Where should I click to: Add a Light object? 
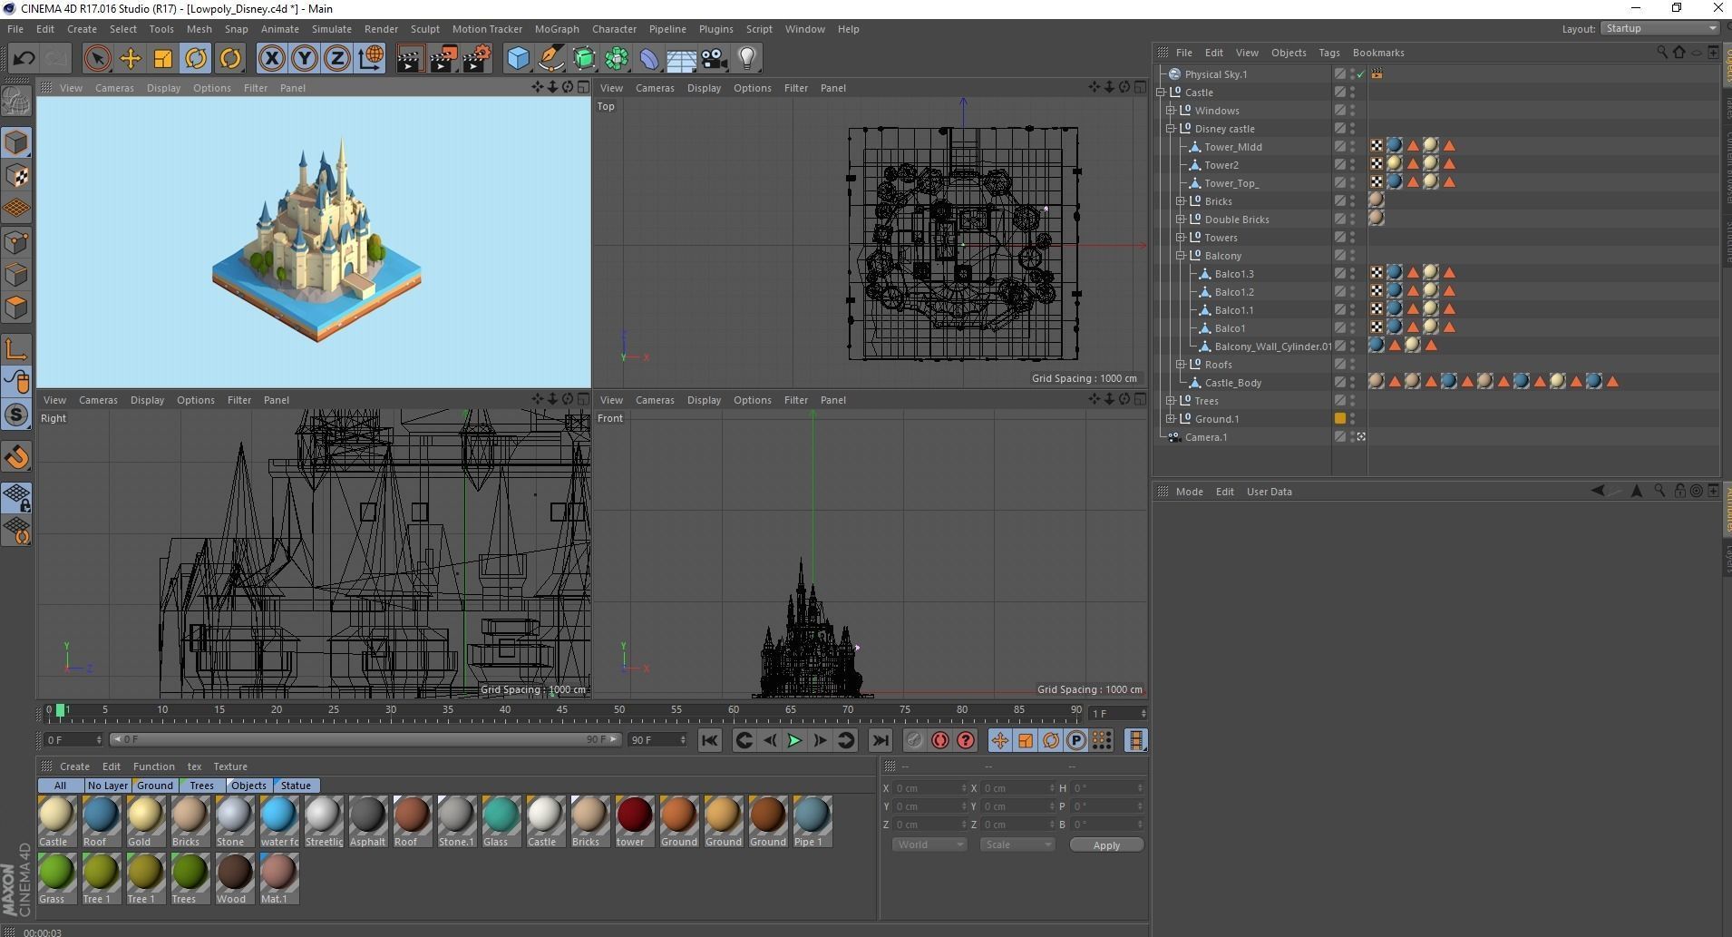tap(747, 59)
